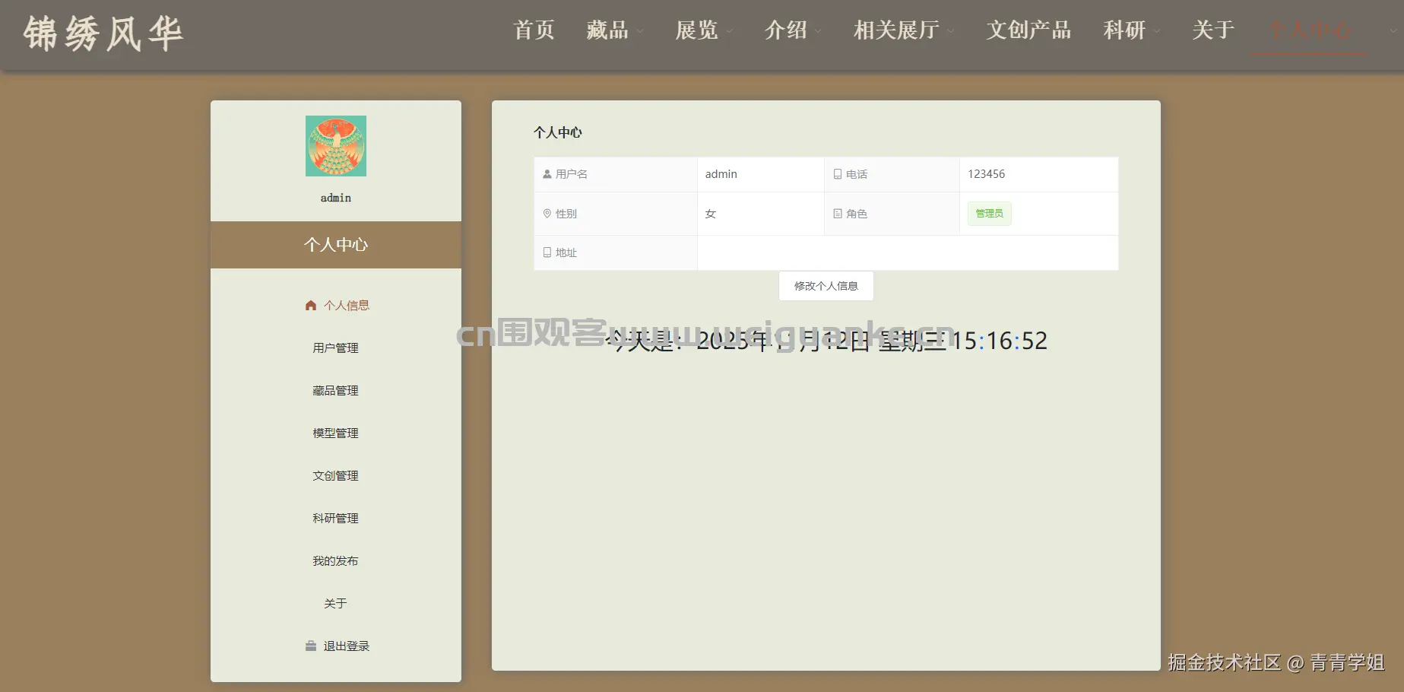This screenshot has width=1404, height=692.
Task: Click the address icon beside 地址
Action: click(x=546, y=252)
